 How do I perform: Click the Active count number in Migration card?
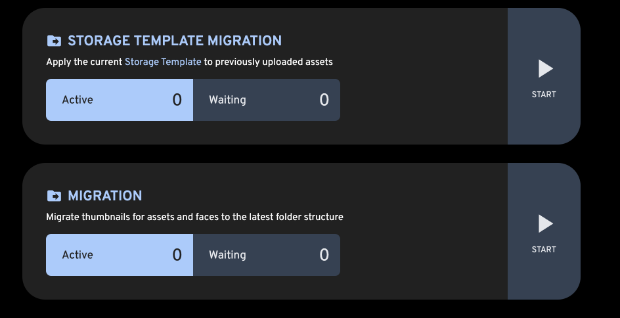(x=177, y=255)
